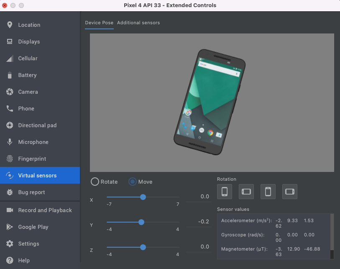Click the Record and Playback camera icon

click(10, 210)
